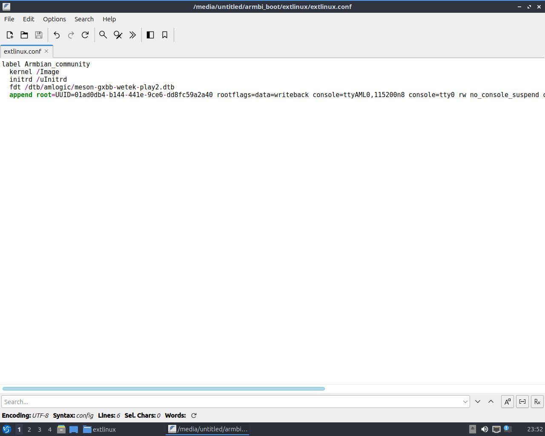This screenshot has height=436, width=545.
Task: Reload the file with the refresh icon
Action: coord(85,35)
